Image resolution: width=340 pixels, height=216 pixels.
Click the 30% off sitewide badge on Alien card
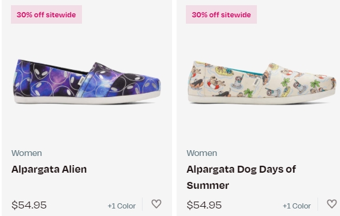point(46,14)
